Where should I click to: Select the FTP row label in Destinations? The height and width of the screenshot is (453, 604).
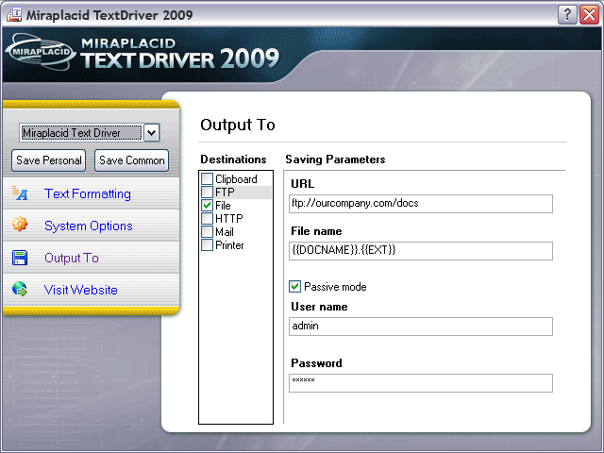pos(225,192)
